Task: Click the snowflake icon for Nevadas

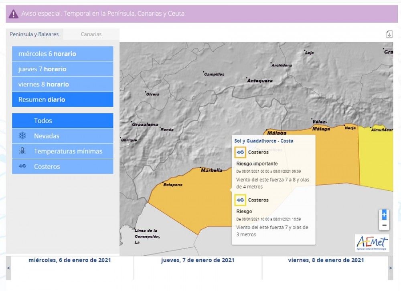Action: 22,136
